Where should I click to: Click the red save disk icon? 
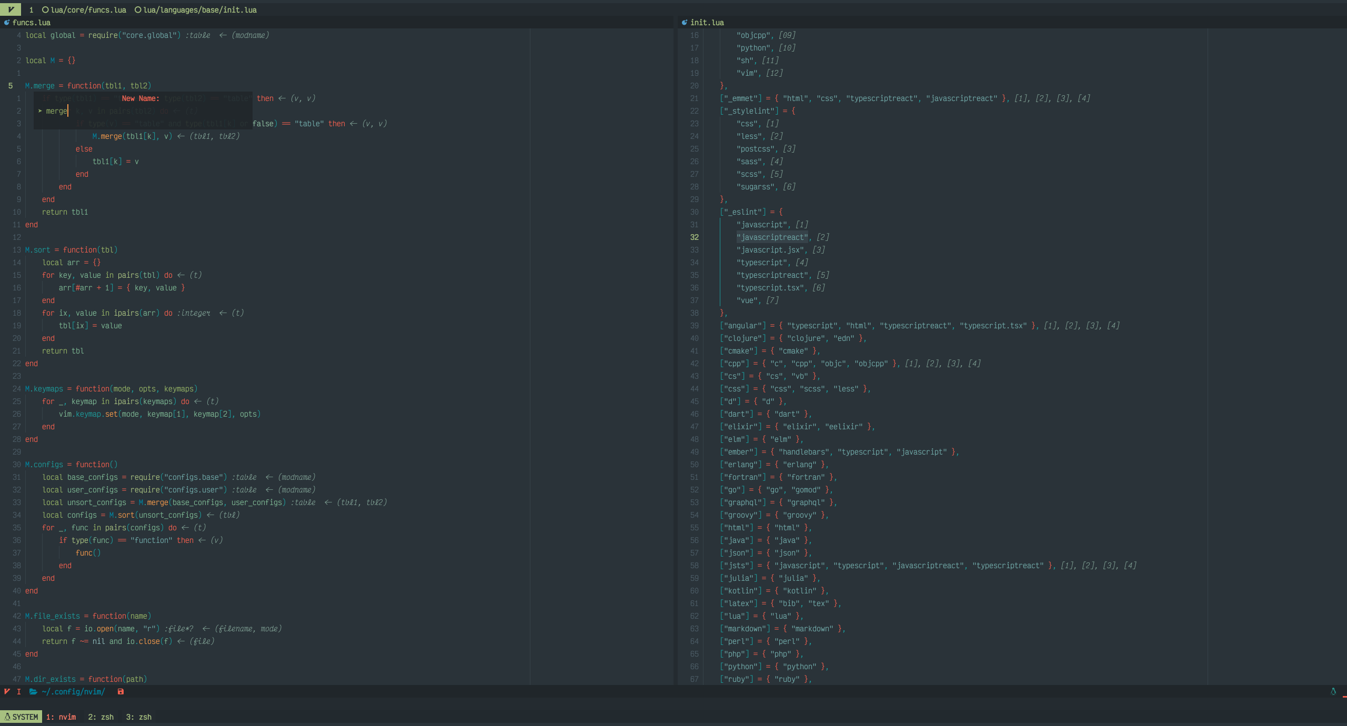point(120,692)
